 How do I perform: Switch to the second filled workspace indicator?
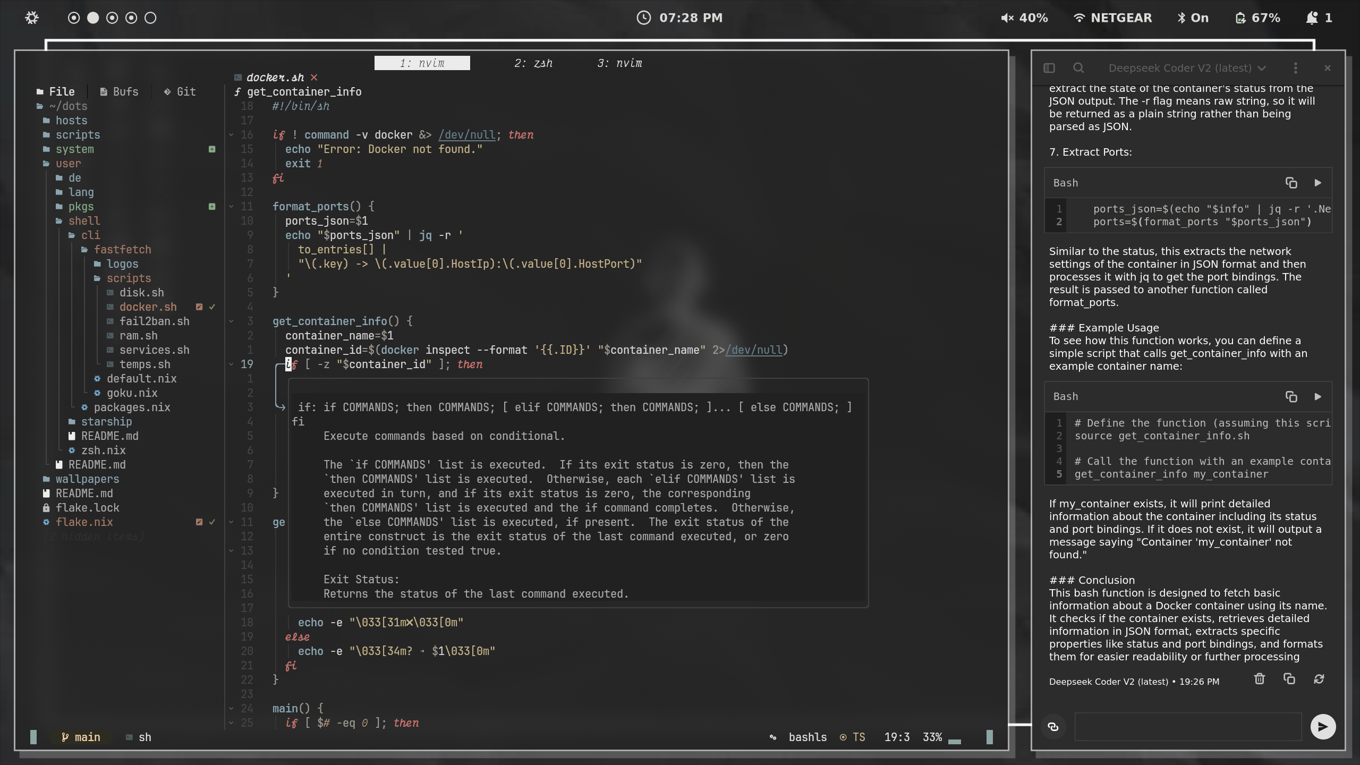point(93,18)
